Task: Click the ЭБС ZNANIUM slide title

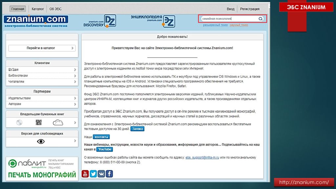Action: tap(306, 7)
